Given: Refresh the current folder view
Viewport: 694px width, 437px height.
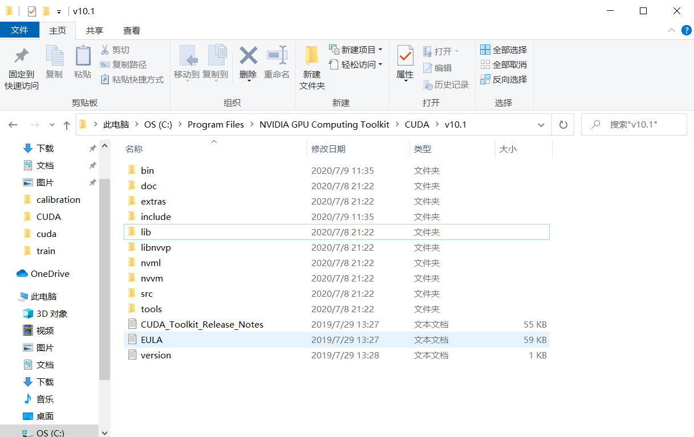Looking at the screenshot, I should (563, 125).
